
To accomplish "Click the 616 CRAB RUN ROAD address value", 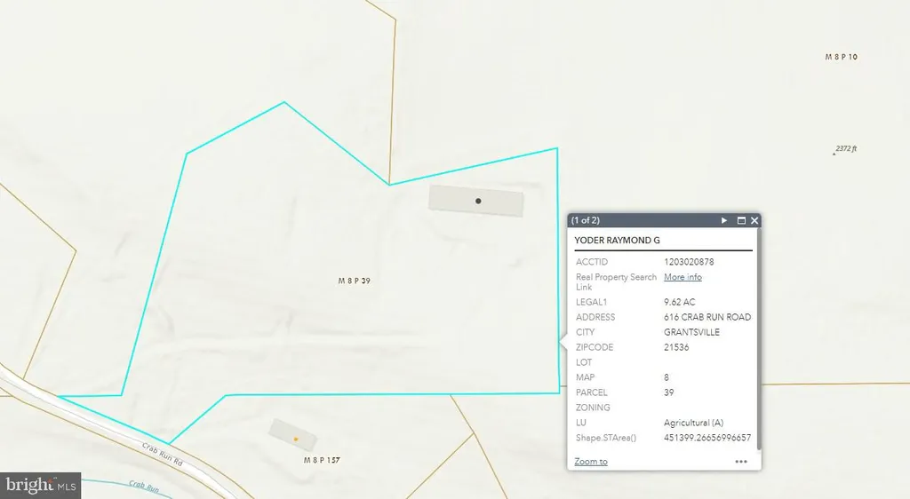I will click(x=707, y=317).
